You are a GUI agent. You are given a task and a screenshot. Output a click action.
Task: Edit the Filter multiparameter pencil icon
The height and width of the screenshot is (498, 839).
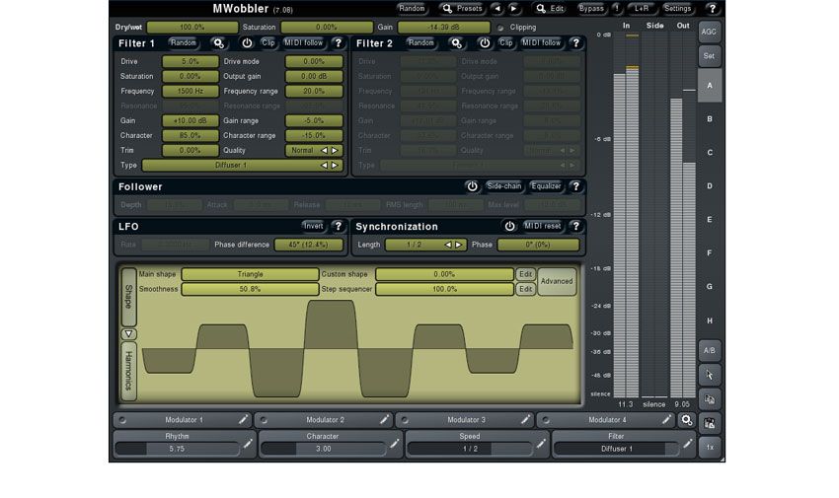tap(688, 444)
